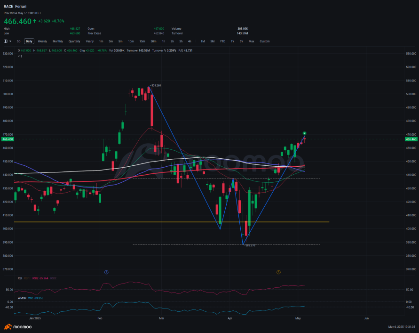The height and width of the screenshot is (333, 419).
Task: Click the RSI indicator label
Action: coord(20,278)
